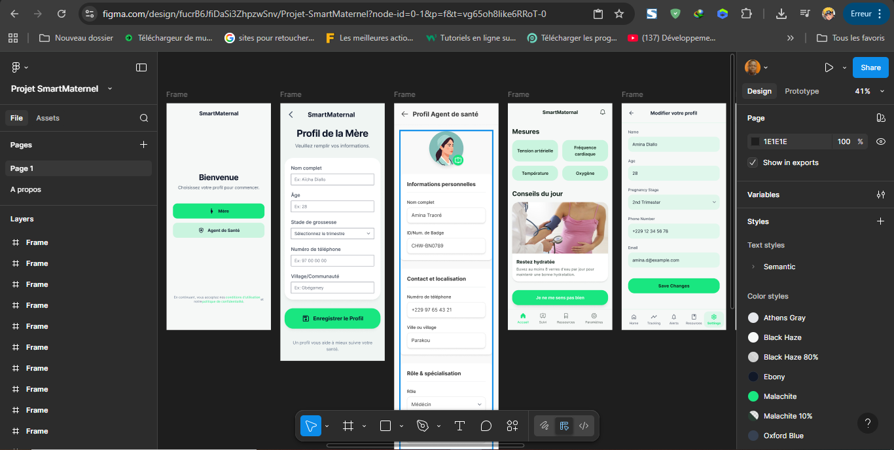Select the Pen tool
Screen dimensions: 894x450
423,426
